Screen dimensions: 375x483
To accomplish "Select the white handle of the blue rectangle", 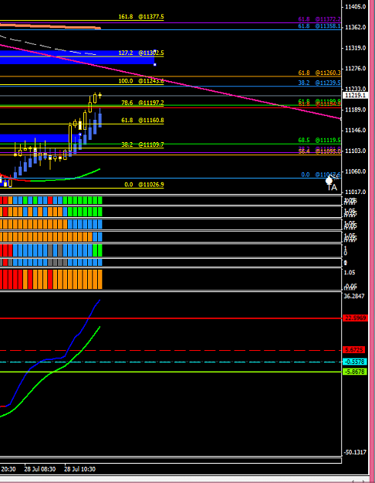I will (x=155, y=65).
